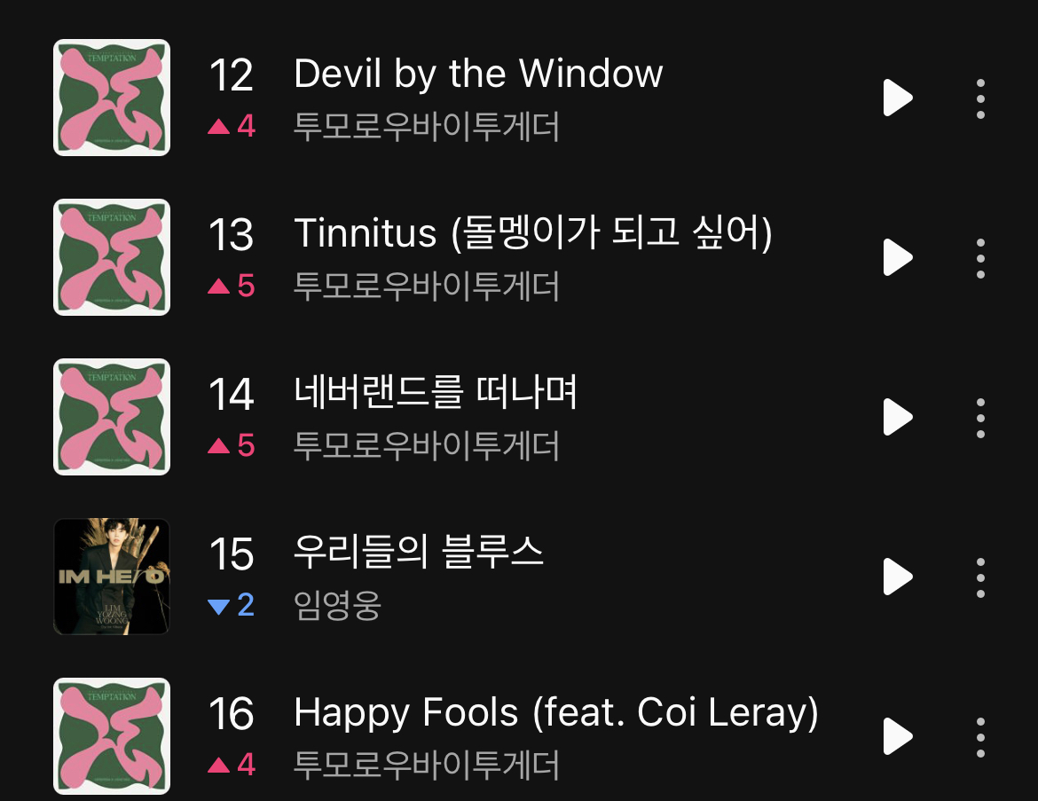
Task: Open more options for 우리들의 블루스
Action: tap(980, 577)
